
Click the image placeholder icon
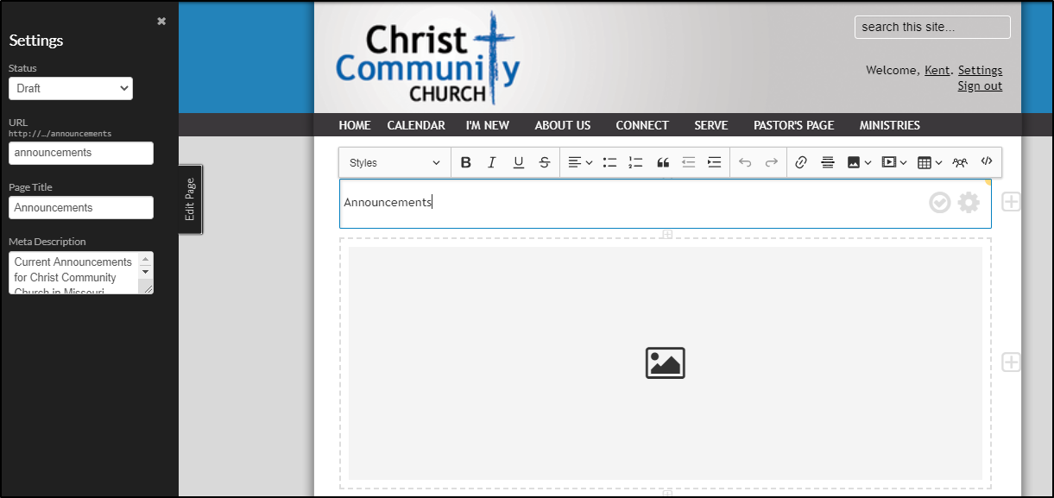(x=665, y=363)
